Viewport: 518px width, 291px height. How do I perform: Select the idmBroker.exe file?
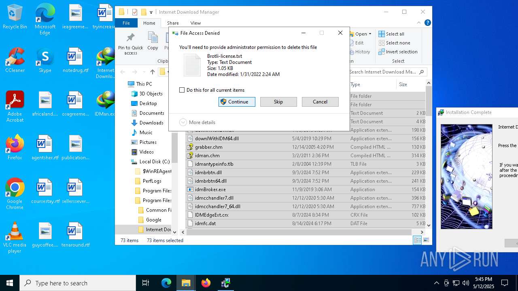[306, 190]
